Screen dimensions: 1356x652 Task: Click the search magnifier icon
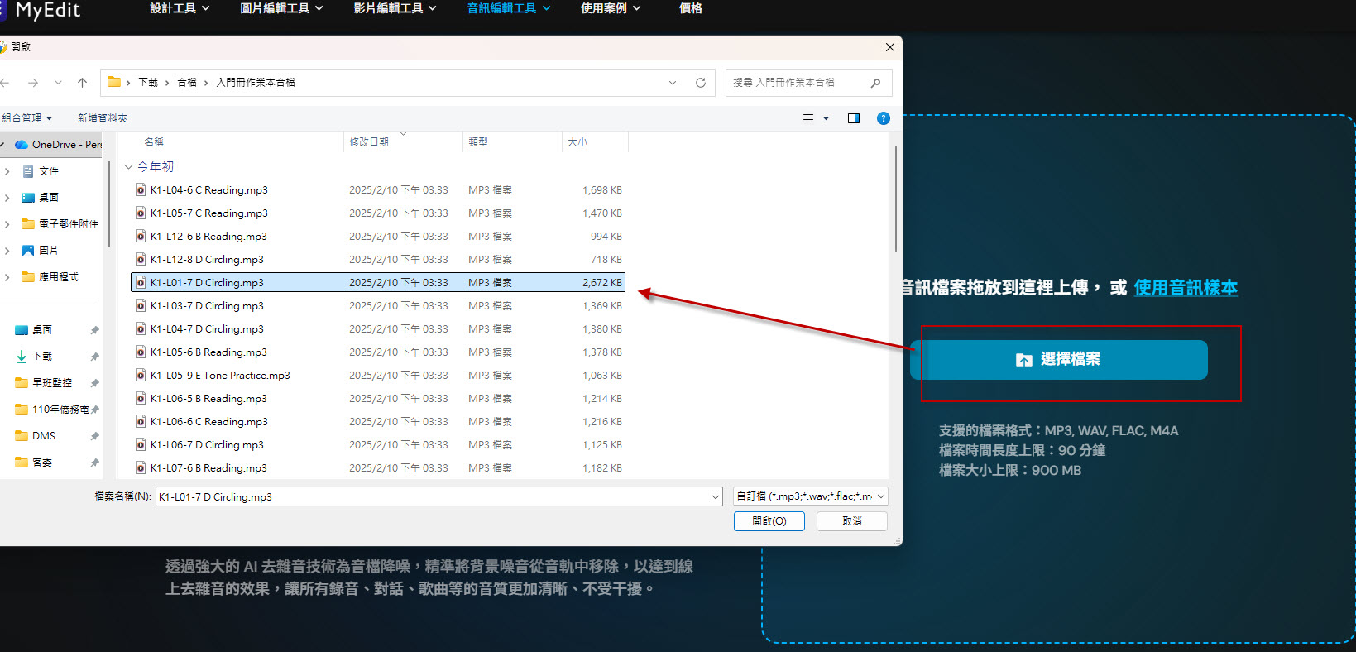(875, 83)
